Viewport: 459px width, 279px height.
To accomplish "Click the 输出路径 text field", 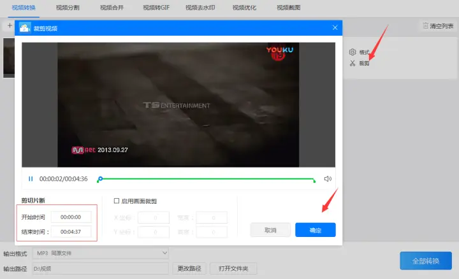I will pos(101,268).
